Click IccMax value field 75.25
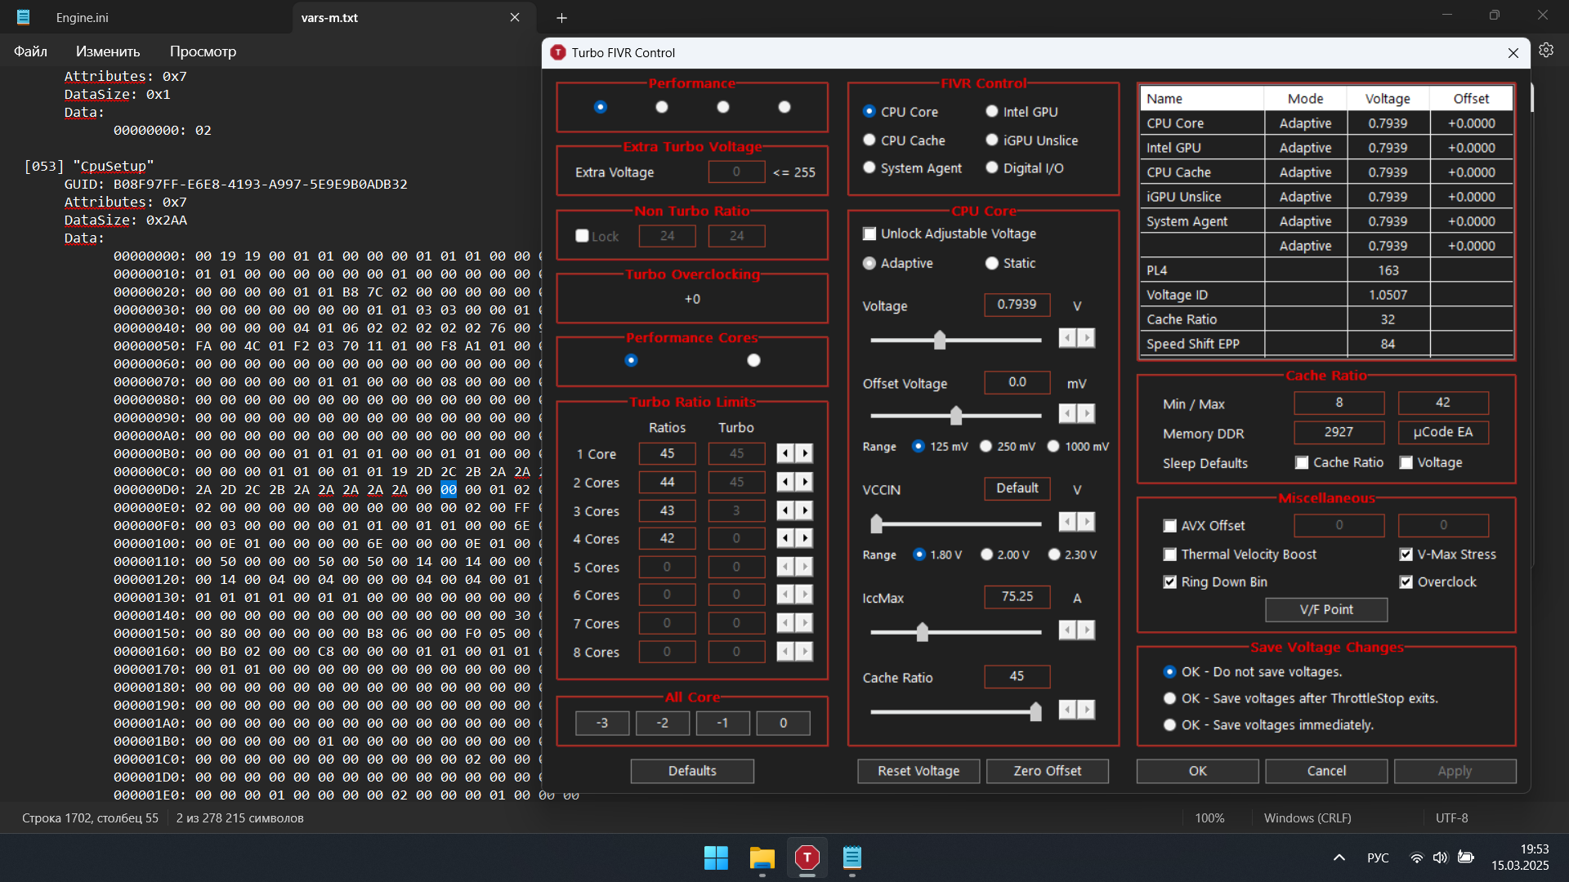Viewport: 1569px width, 882px height. coord(1017,597)
